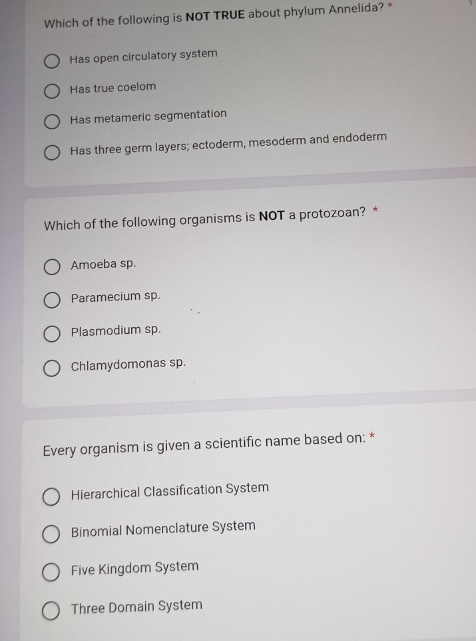Click the 'Three Domain System' label text
The image size is (476, 641).
pyautogui.click(x=136, y=607)
